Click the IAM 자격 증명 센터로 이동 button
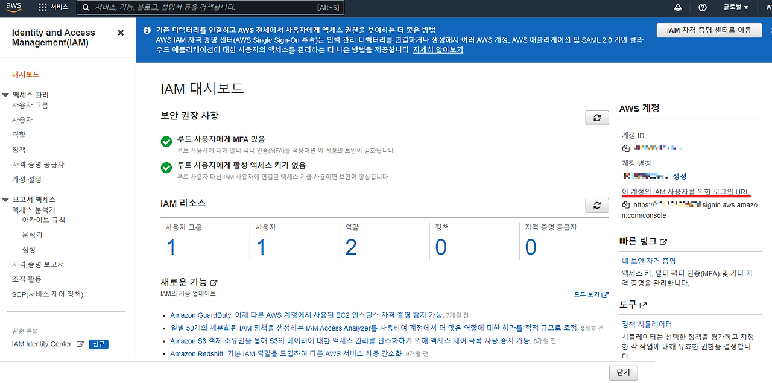772x383 pixels. (709, 30)
